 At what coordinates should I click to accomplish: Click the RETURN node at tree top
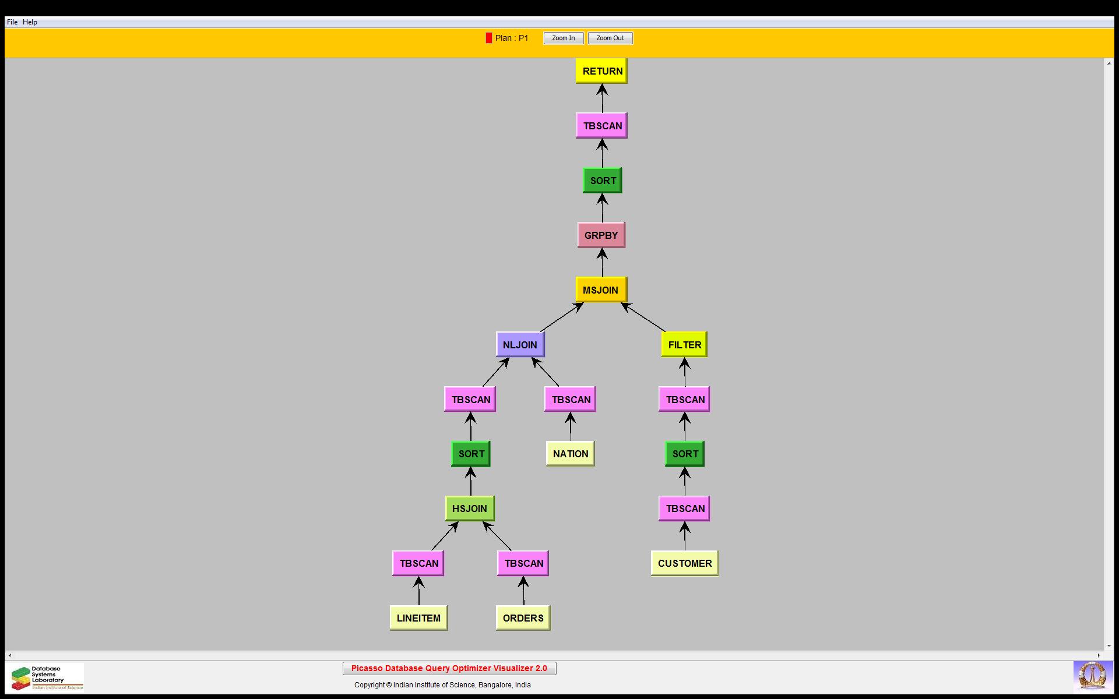(601, 71)
